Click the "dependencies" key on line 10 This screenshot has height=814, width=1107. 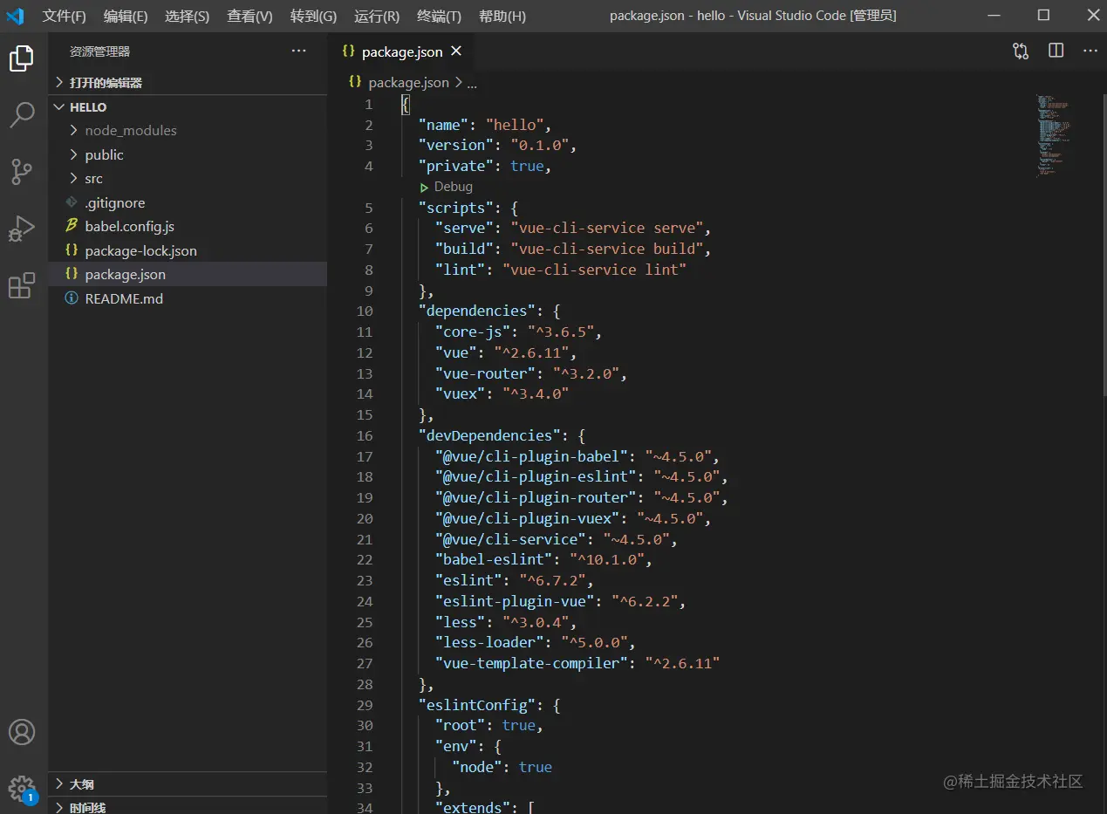[x=477, y=311]
